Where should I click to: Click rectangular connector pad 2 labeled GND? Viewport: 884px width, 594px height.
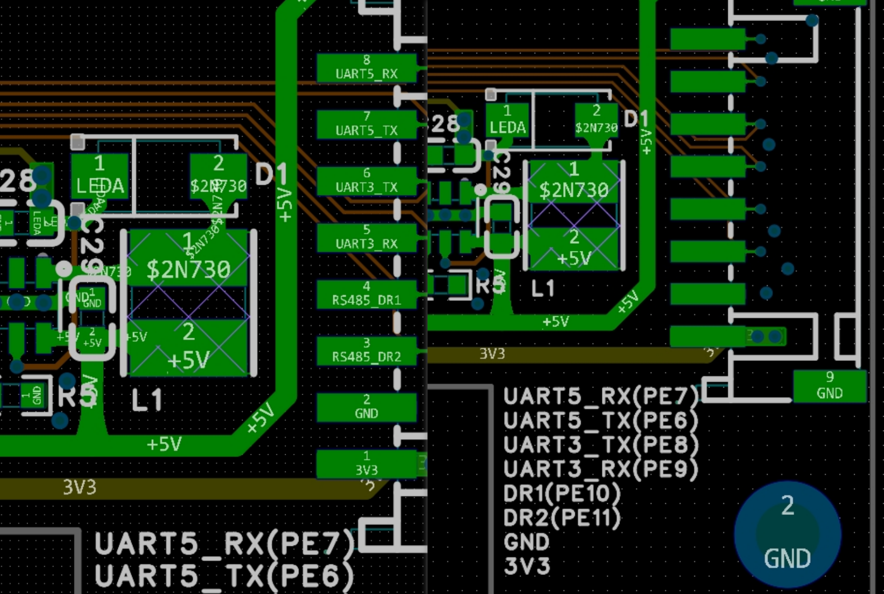click(367, 407)
